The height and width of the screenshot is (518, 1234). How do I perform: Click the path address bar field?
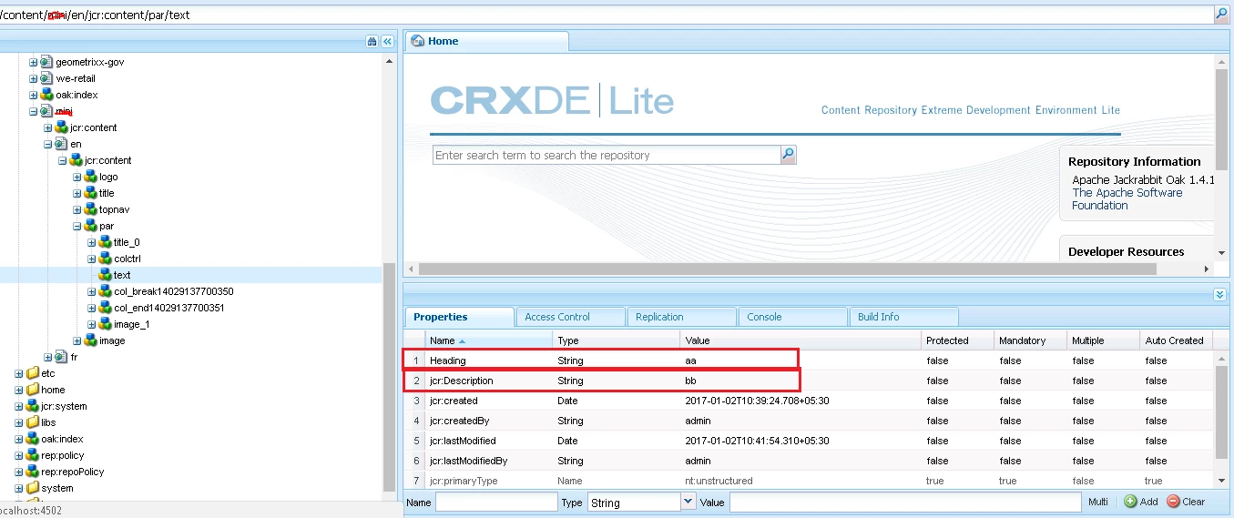tap(607, 15)
